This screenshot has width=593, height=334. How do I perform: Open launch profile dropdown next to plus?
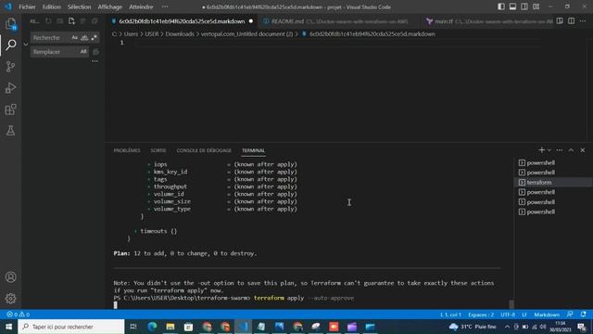pos(549,150)
